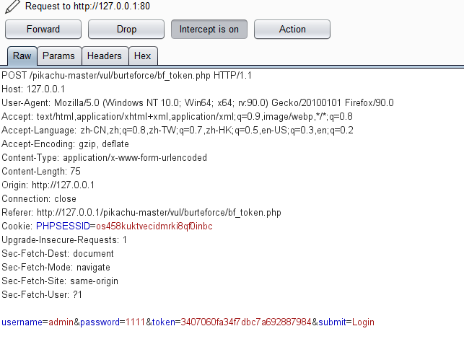Click the submit parameter name in body
The image size is (464, 339).
pyautogui.click(x=333, y=322)
